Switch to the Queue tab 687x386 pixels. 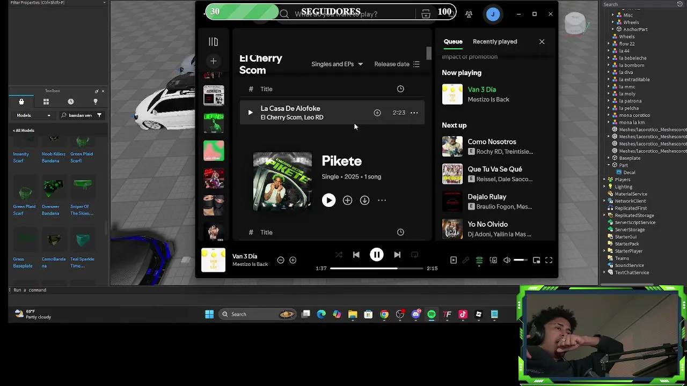[x=453, y=41]
